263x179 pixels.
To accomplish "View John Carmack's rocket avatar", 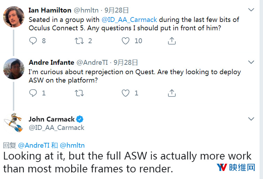I will (14, 123).
